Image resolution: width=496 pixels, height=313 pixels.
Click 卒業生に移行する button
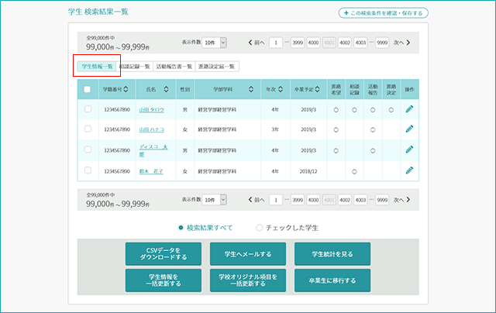(x=332, y=280)
